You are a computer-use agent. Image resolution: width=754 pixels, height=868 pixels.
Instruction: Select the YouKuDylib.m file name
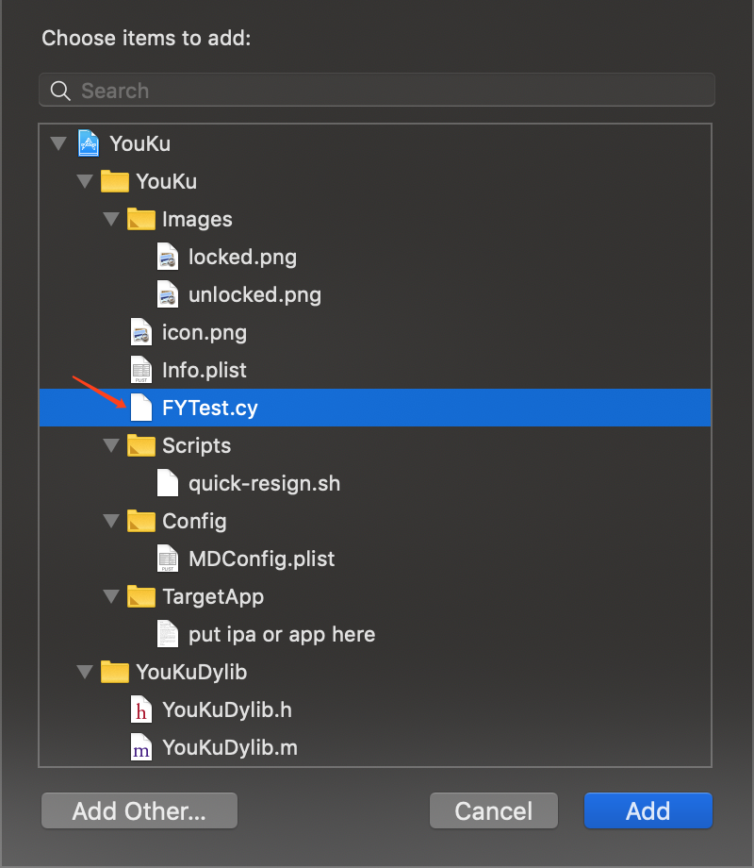click(x=230, y=748)
